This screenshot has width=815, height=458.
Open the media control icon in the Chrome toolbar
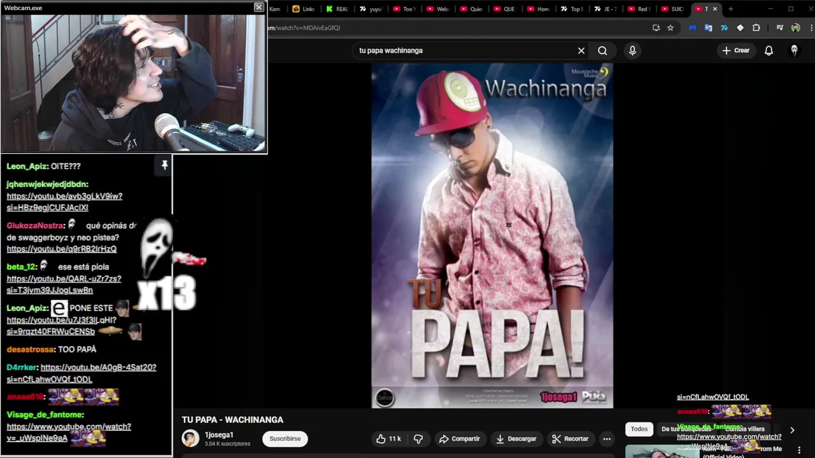[x=780, y=28]
